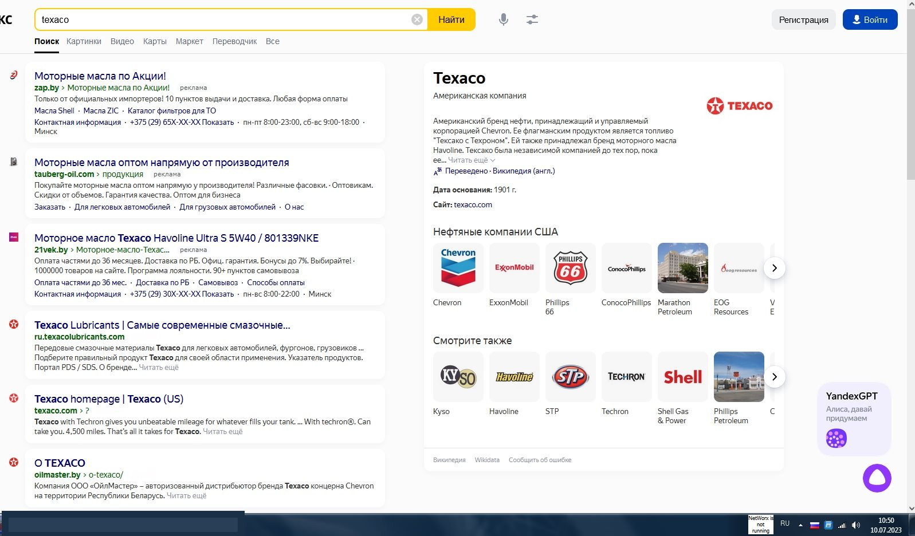The width and height of the screenshot is (915, 536).
Task: Open the Shell Gas & Power card logo
Action: click(x=683, y=377)
